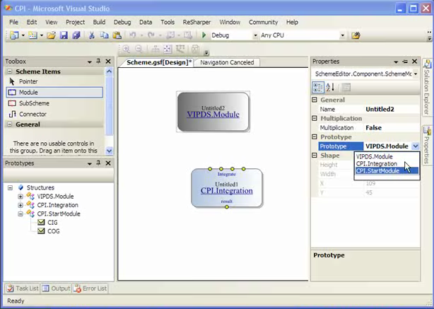Click the Save toolbar icon

pos(62,35)
